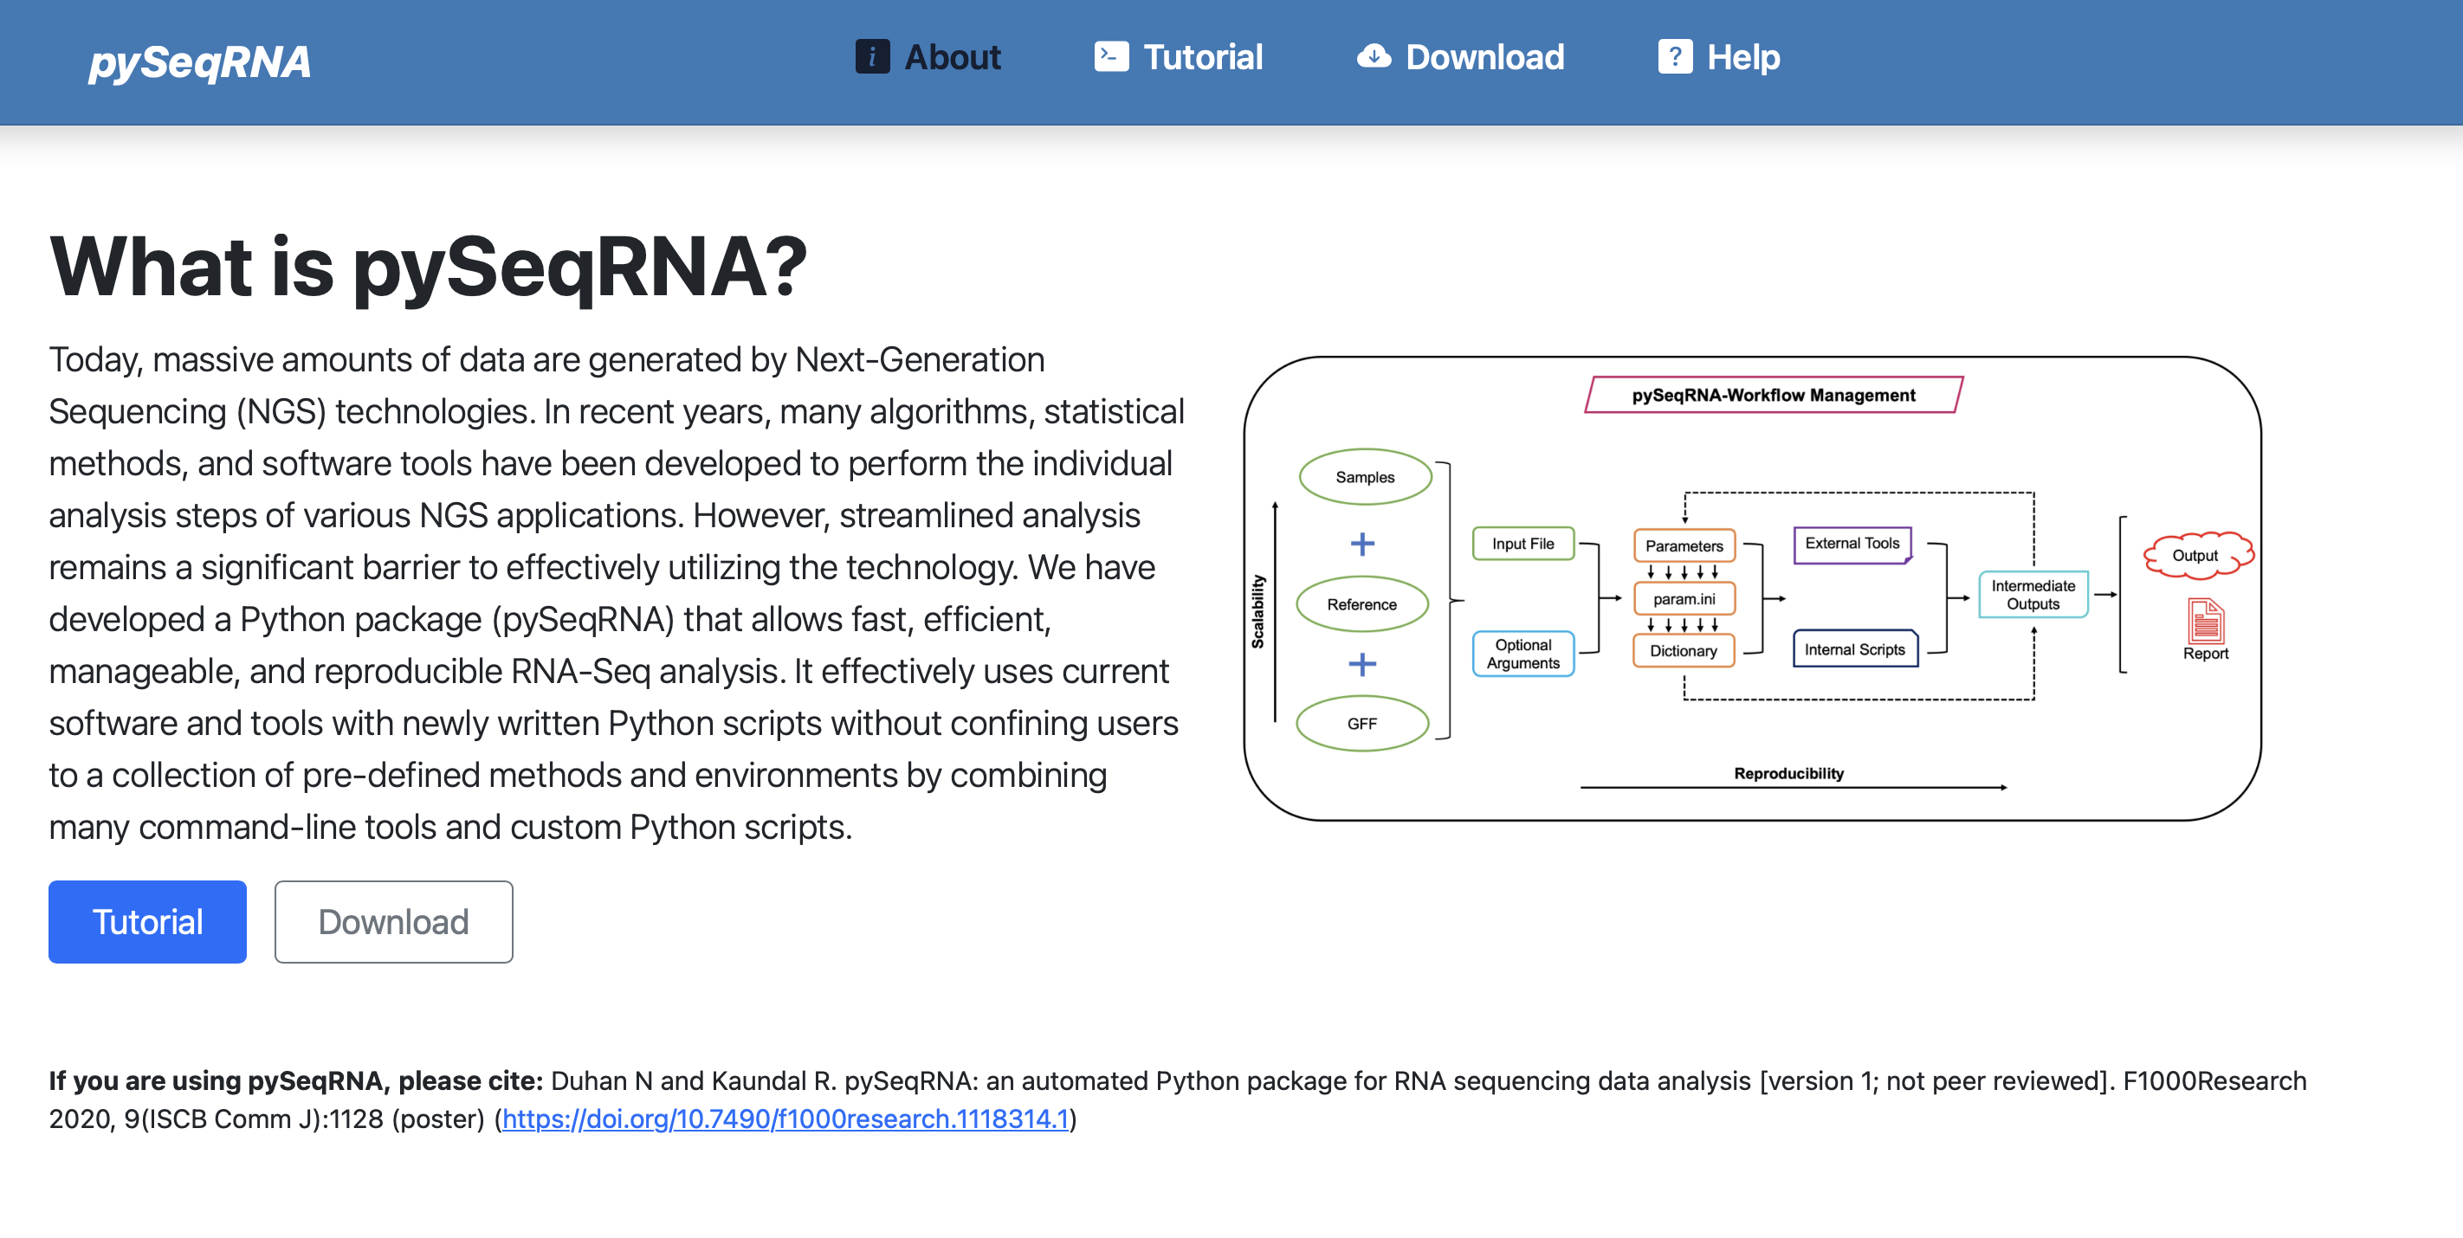Click the What is pySeqRNA heading
The height and width of the screenshot is (1238, 2463).
click(429, 268)
